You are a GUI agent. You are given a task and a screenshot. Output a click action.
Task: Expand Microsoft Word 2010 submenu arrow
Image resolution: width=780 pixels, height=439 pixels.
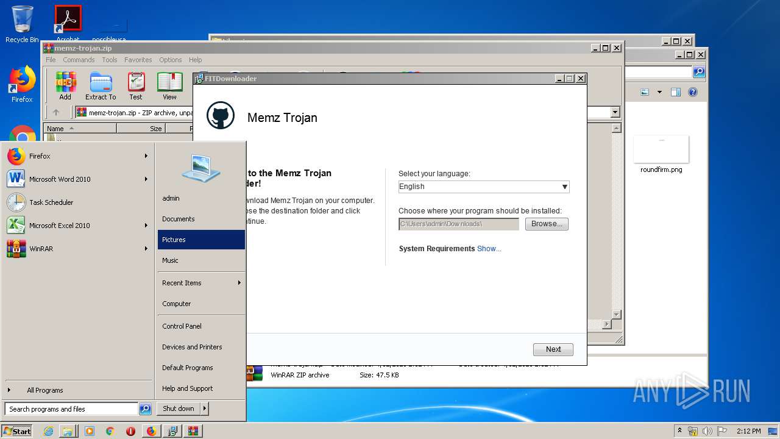coord(146,179)
